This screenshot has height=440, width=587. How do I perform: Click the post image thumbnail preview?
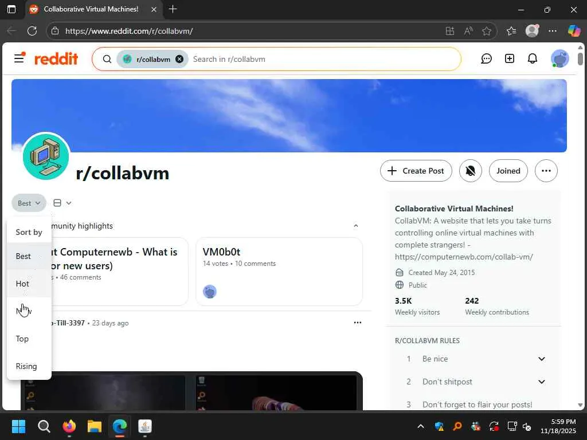click(191, 391)
